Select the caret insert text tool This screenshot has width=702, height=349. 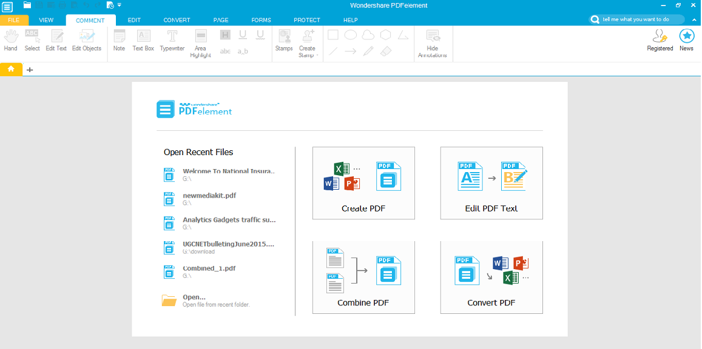pos(243,52)
